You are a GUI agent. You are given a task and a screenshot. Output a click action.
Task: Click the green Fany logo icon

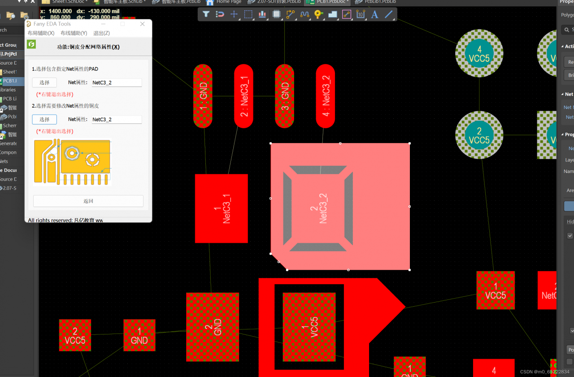[x=31, y=44]
